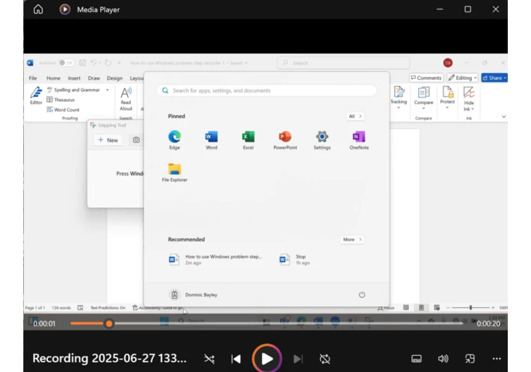
Task: Click the 0:00:20 duration label
Action: click(489, 324)
